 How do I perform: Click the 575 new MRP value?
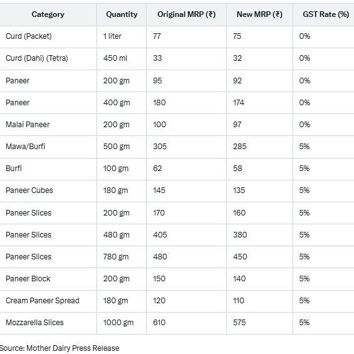[x=239, y=323]
